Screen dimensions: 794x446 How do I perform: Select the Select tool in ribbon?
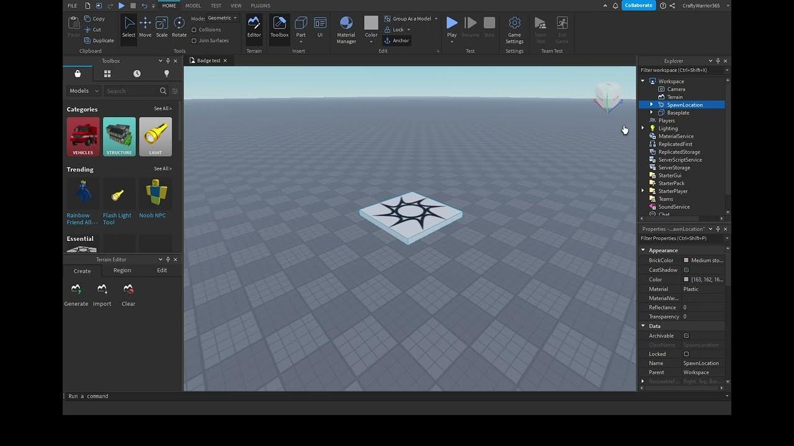[x=128, y=27]
